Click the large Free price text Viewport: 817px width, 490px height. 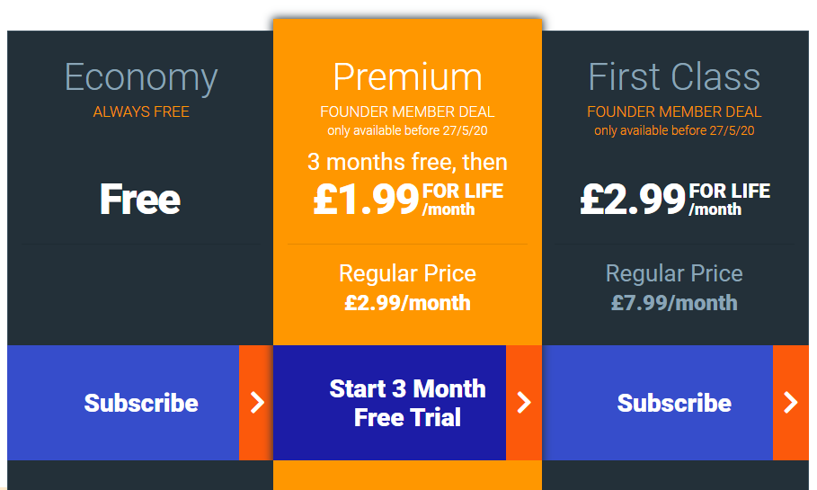(140, 199)
